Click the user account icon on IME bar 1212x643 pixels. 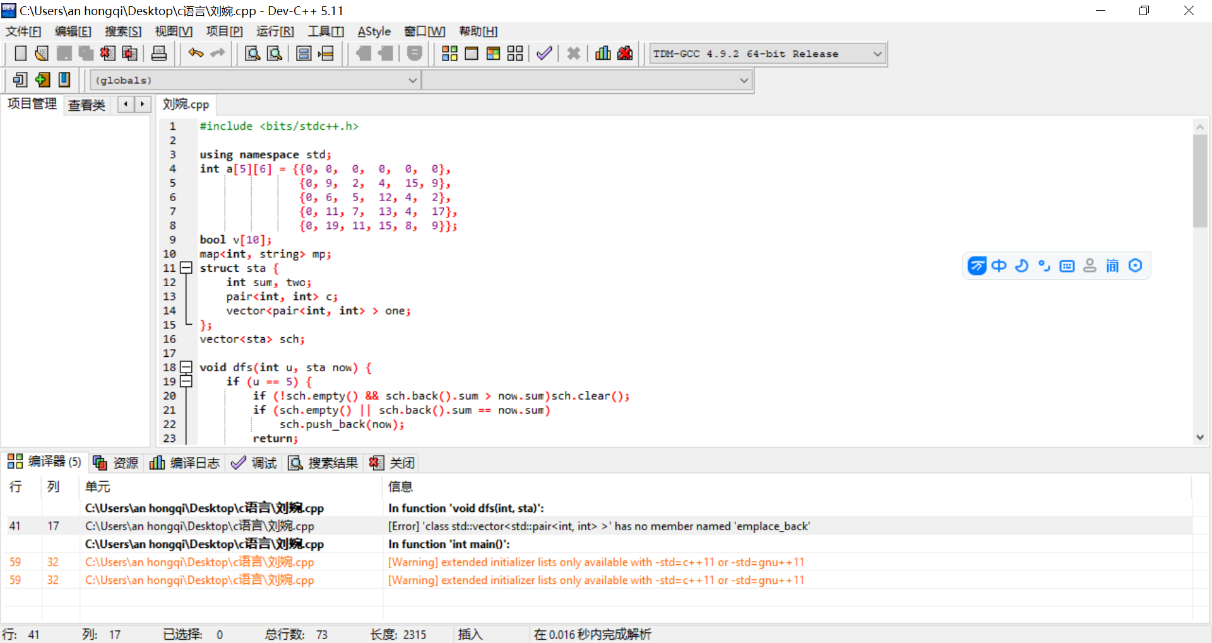pyautogui.click(x=1090, y=266)
